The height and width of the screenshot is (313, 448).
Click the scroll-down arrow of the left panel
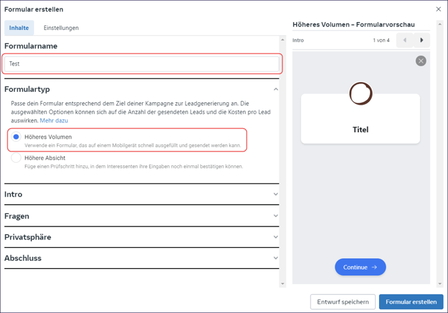tap(283, 284)
